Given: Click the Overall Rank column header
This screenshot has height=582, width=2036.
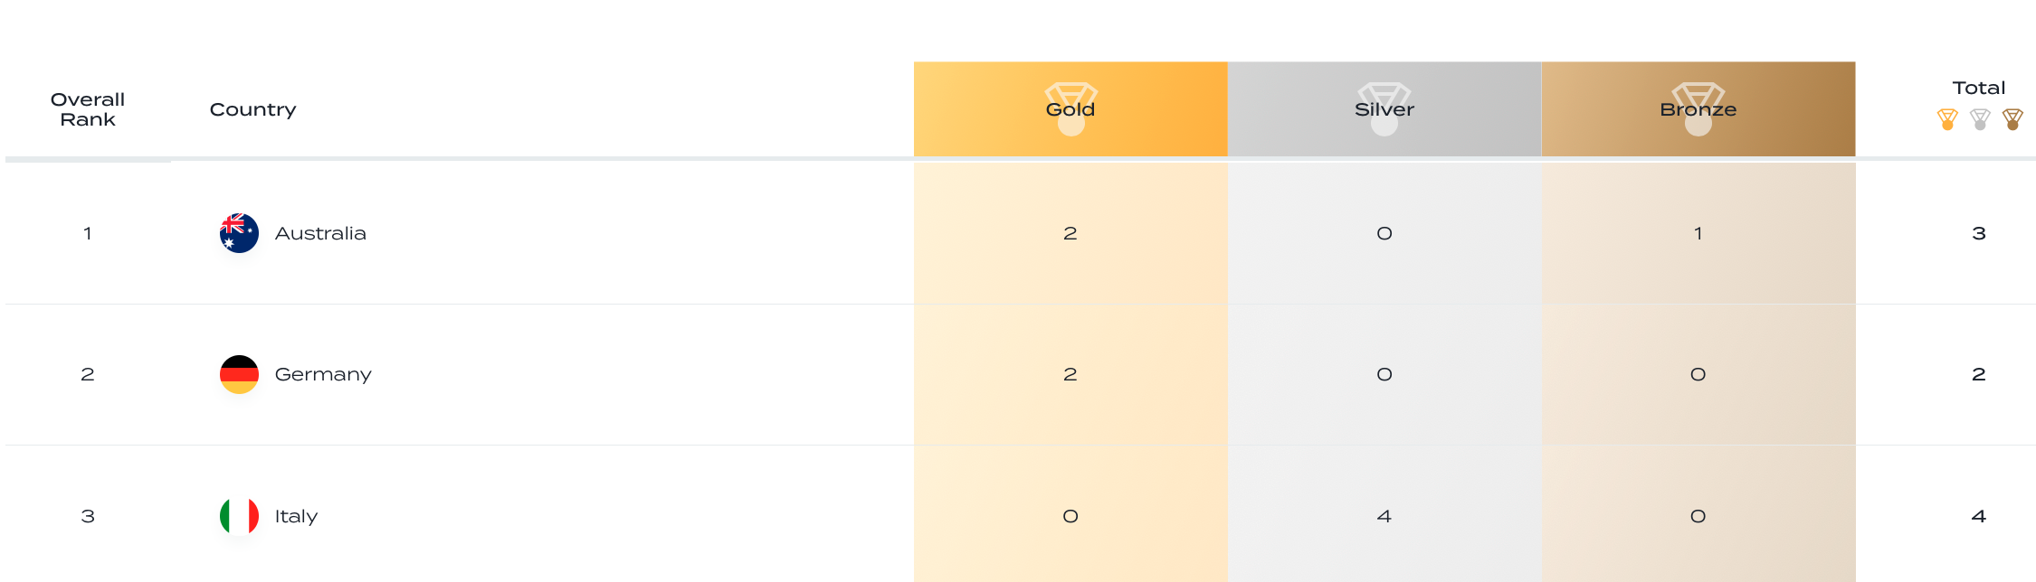Looking at the screenshot, I should click(88, 109).
